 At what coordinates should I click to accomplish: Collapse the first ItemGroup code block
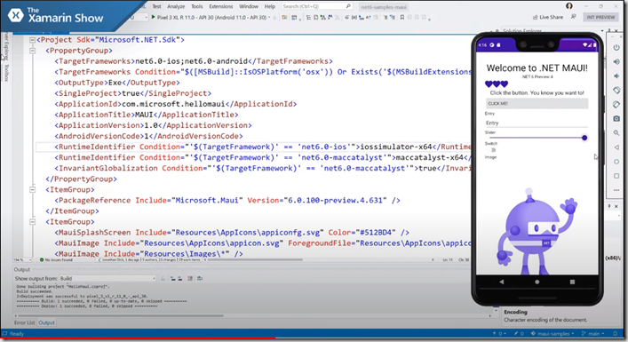click(x=33, y=190)
